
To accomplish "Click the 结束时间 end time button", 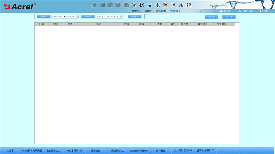I will click(x=88, y=16).
